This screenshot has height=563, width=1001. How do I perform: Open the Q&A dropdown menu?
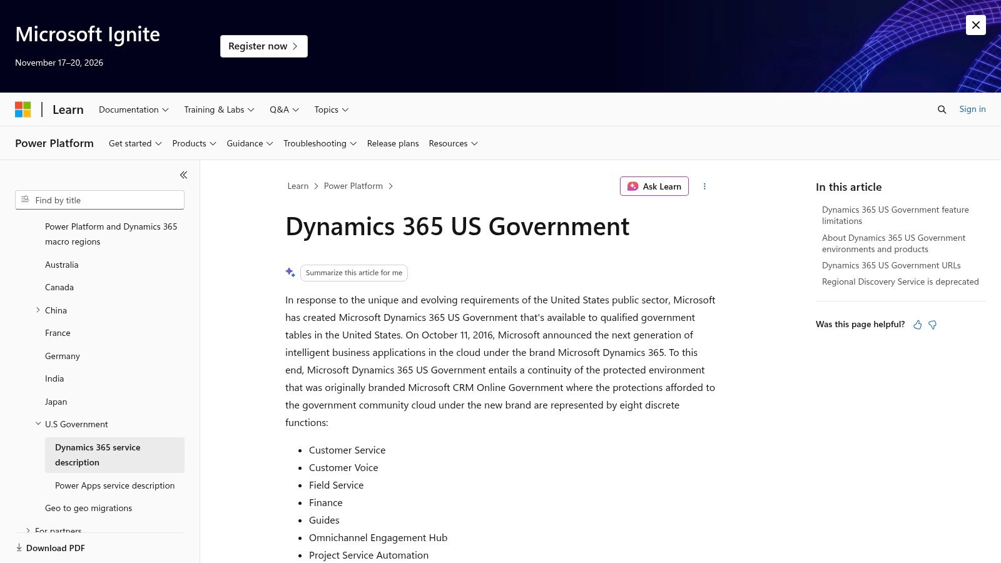coord(285,109)
